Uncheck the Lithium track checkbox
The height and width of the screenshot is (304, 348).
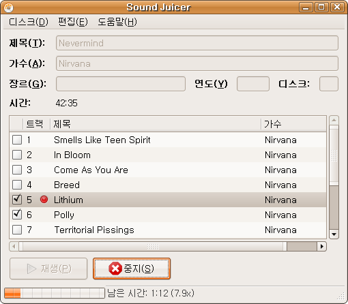click(x=17, y=200)
